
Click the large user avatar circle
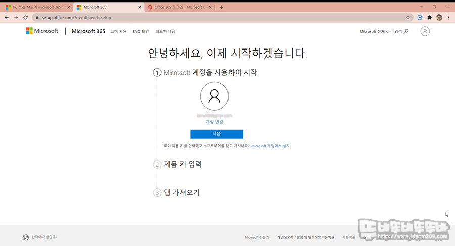[x=214, y=96]
